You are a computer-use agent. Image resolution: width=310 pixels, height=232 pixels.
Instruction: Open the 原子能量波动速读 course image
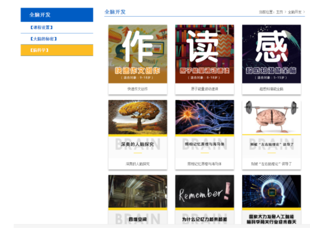click(x=204, y=54)
